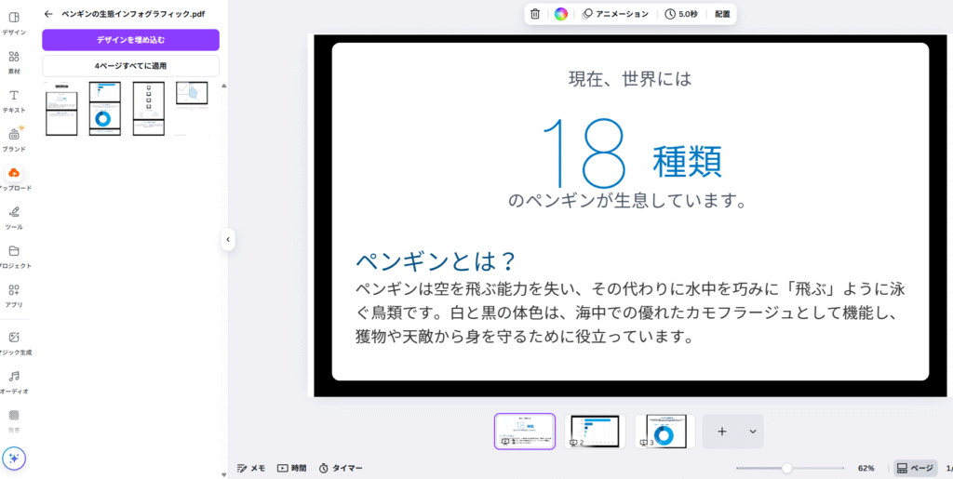Open the page background color picker
Image resolution: width=953 pixels, height=479 pixels.
coord(560,14)
